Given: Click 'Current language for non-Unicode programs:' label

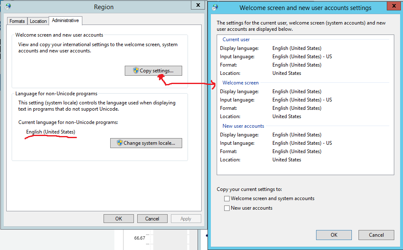Looking at the screenshot, I should tap(68, 122).
